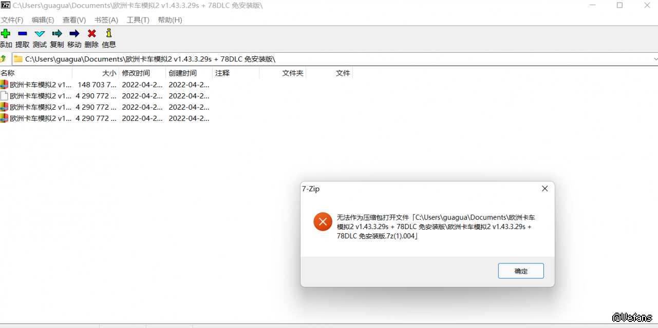Open the 书签(A) menu

(106, 20)
